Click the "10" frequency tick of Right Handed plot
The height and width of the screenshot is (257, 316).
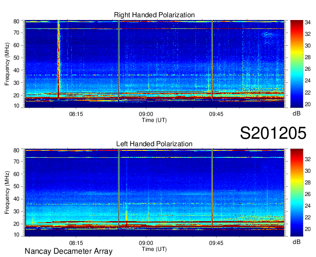(x=16, y=106)
